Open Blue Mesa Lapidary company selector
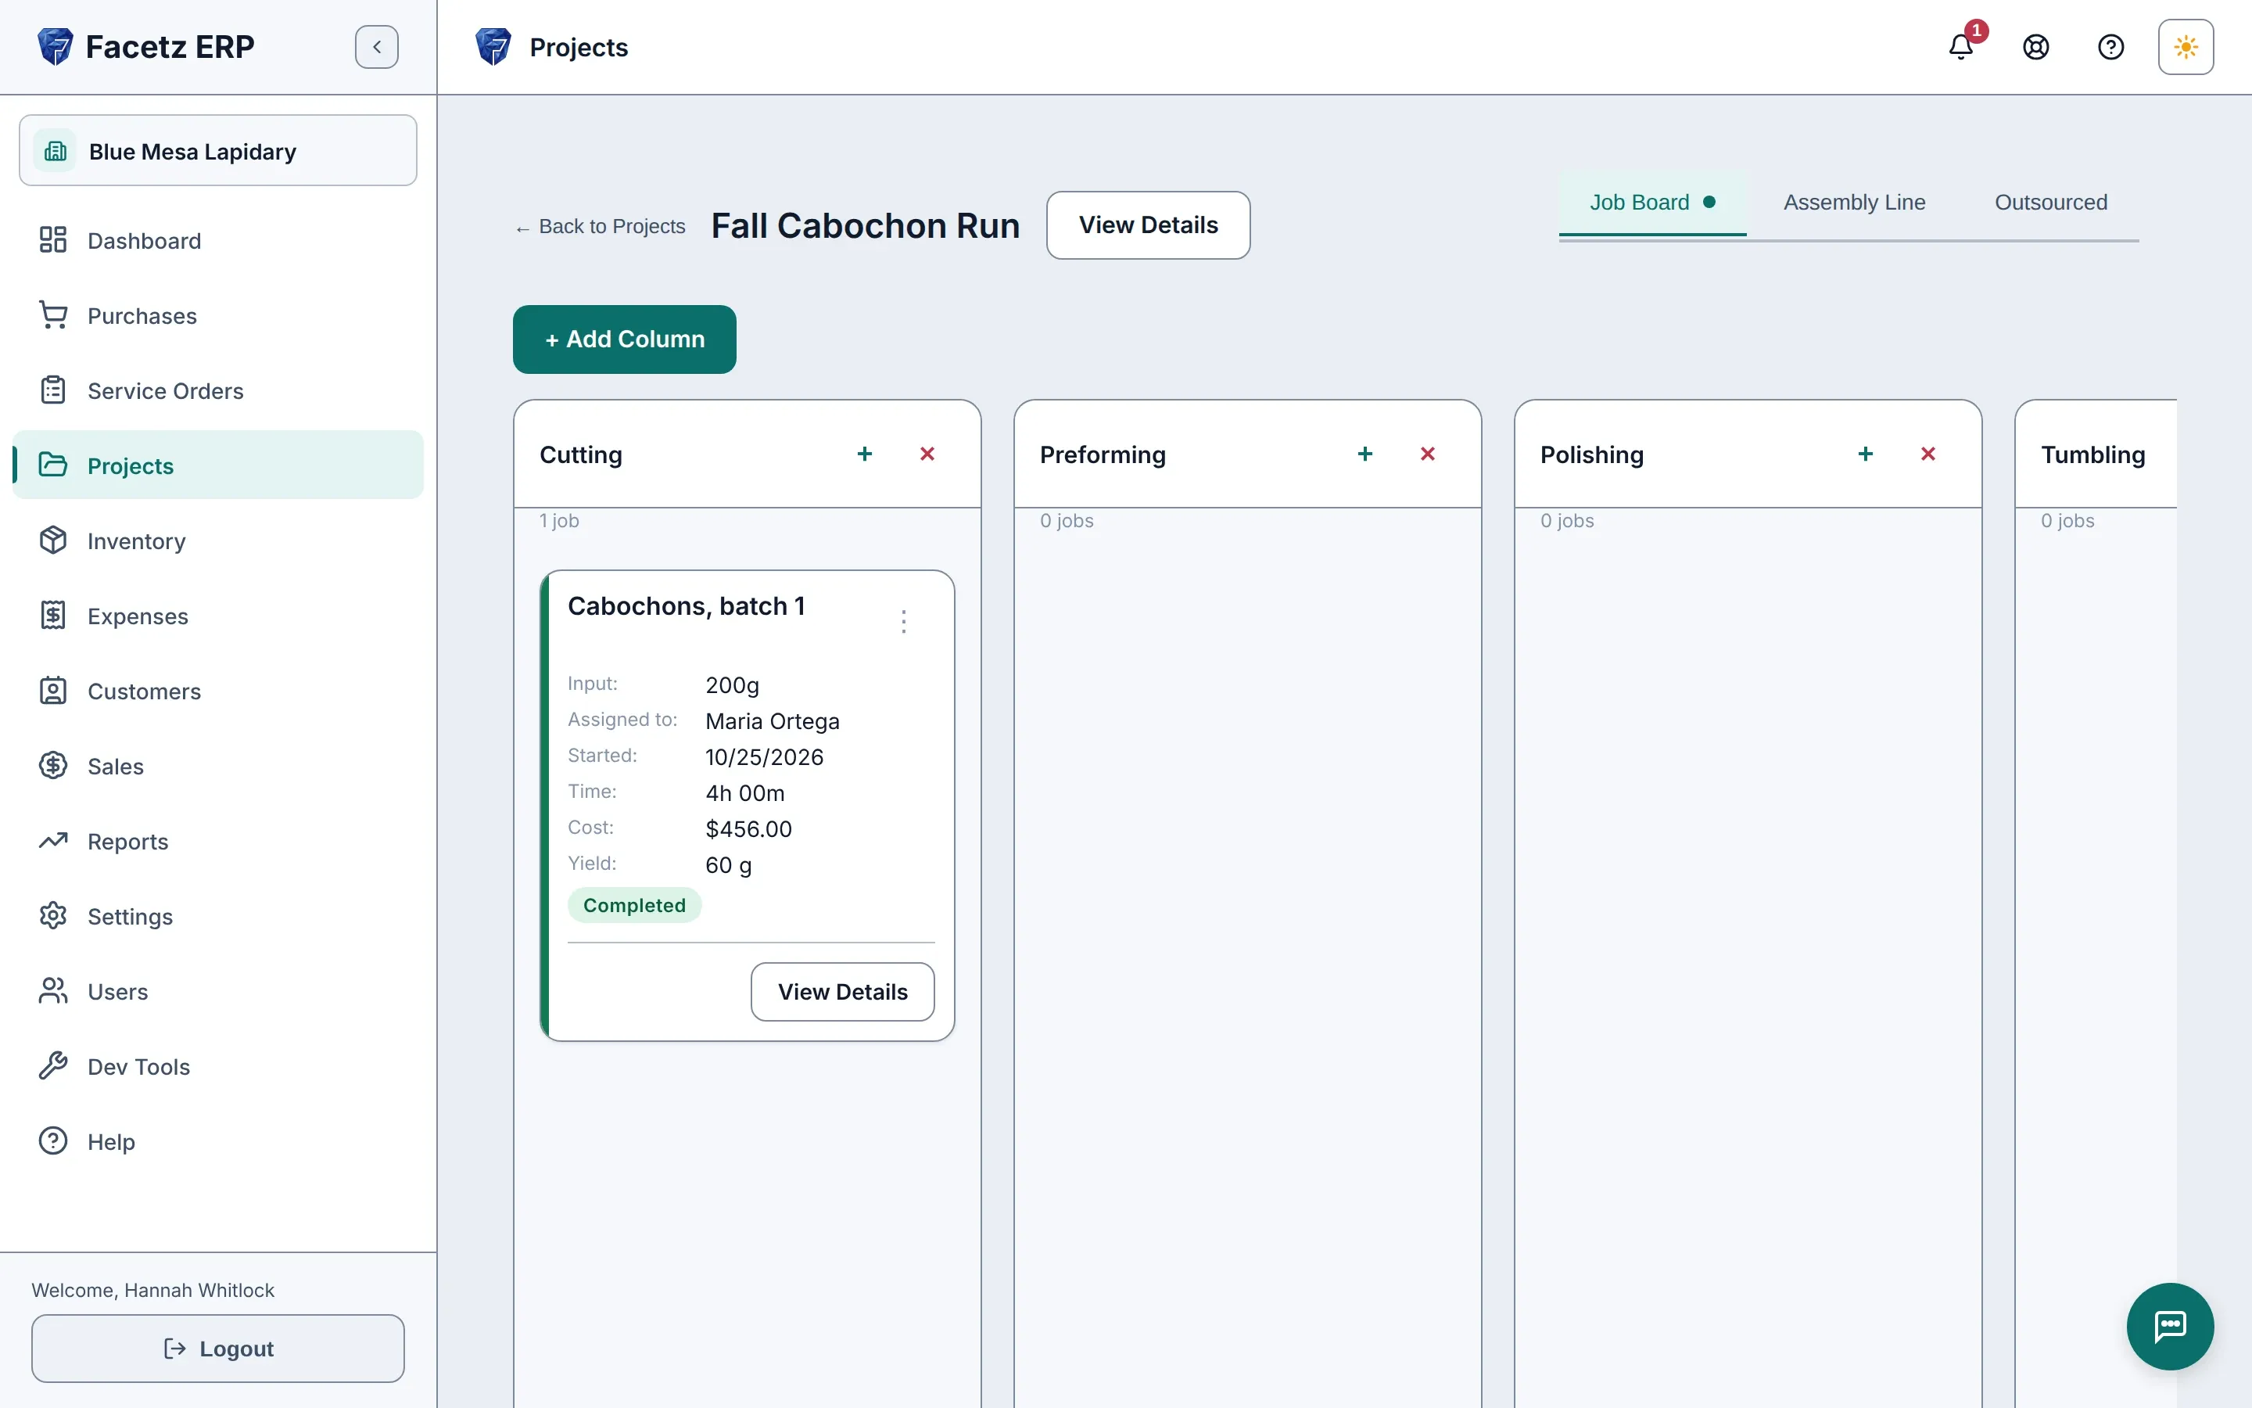2252x1408 pixels. [x=217, y=151]
